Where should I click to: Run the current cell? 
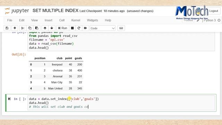tap(63, 28)
